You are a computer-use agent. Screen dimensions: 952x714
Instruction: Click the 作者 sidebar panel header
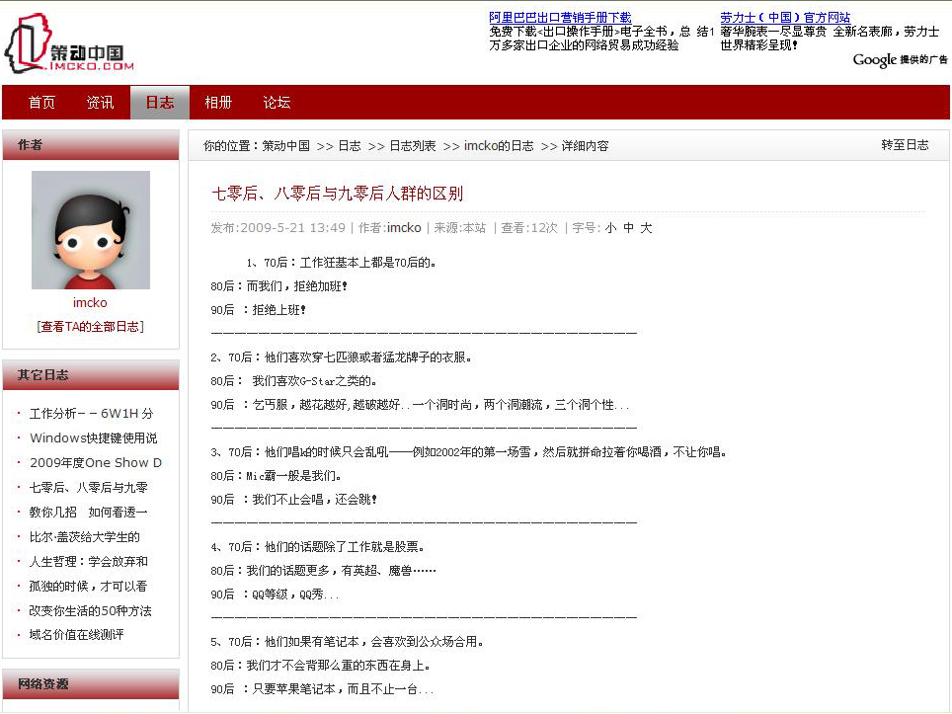[91, 145]
